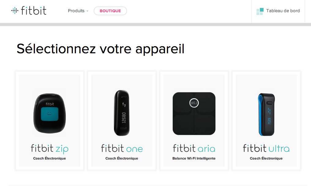311x192 pixels.
Task: Click the Produits dropdown arrow
Action: 87,11
